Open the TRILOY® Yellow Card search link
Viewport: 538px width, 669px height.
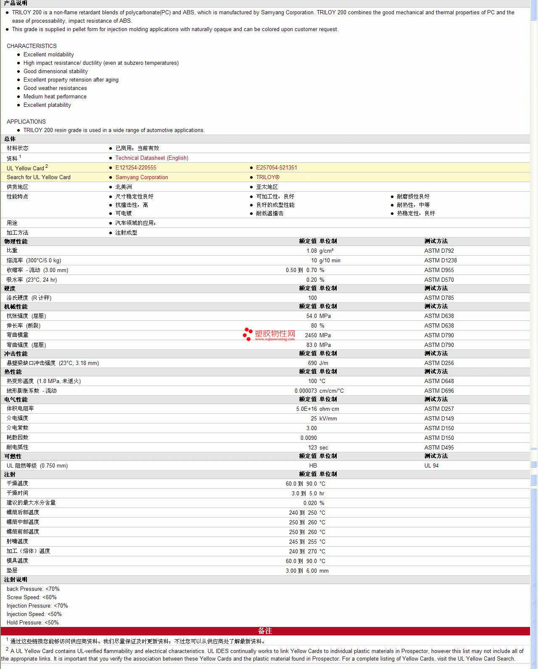click(x=268, y=177)
